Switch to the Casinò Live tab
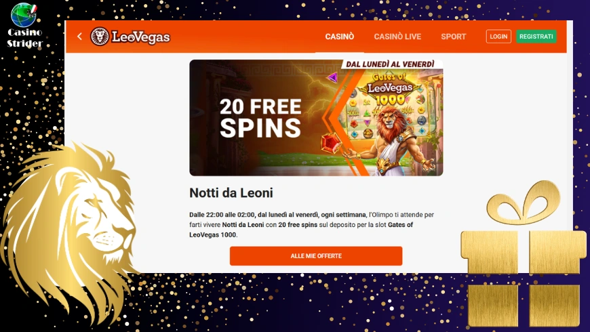 pos(397,37)
